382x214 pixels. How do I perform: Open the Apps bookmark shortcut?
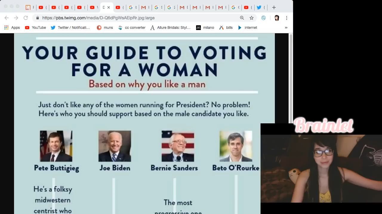12,28
